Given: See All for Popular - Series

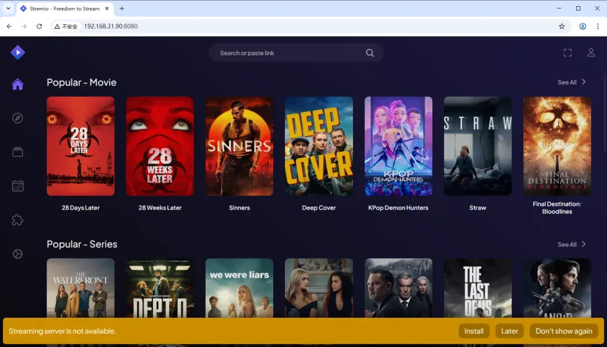Looking at the screenshot, I should pyautogui.click(x=572, y=245).
